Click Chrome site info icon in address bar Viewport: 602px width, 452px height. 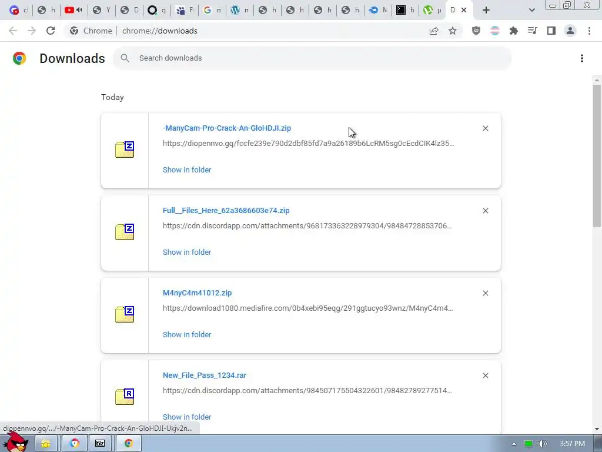click(74, 31)
